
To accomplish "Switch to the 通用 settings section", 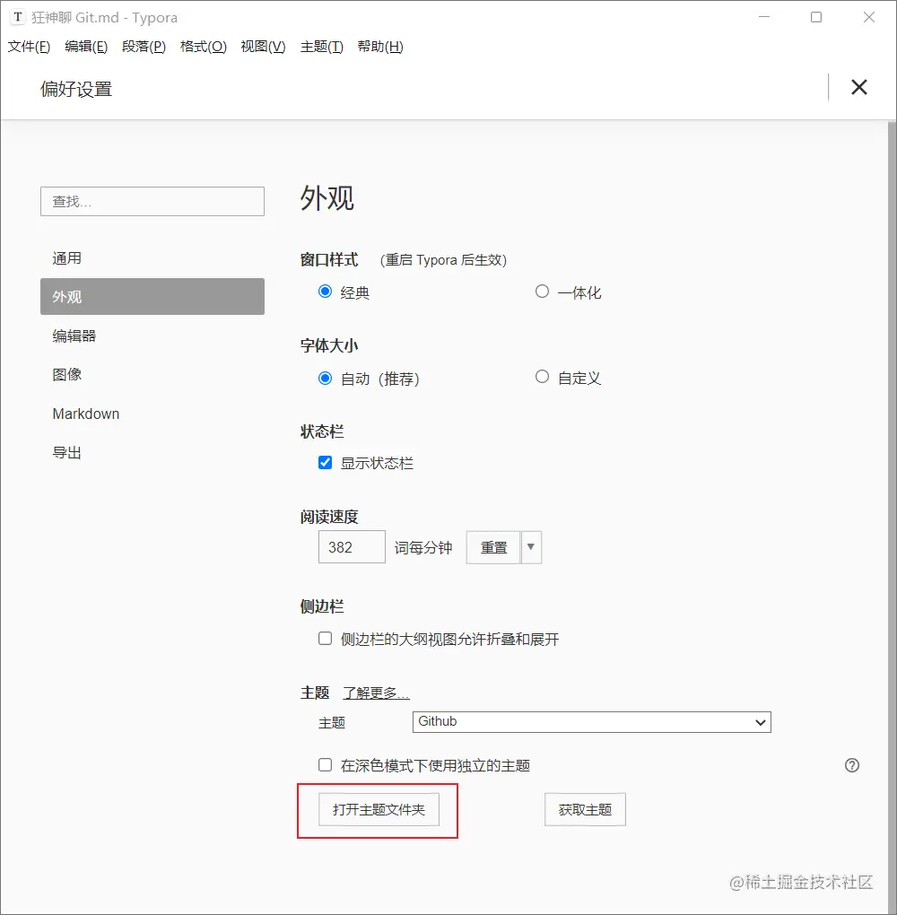I will [x=152, y=258].
